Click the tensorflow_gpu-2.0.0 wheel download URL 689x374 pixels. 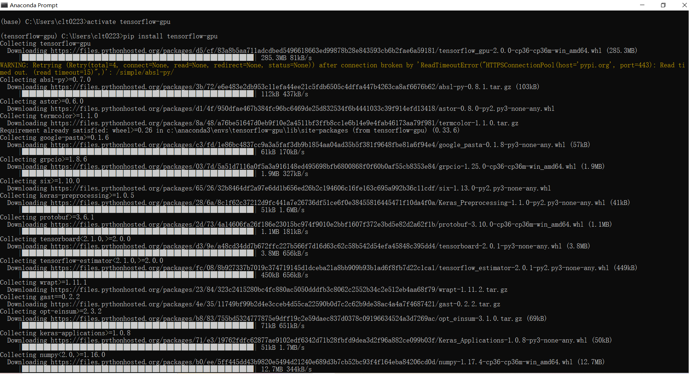[326, 51]
